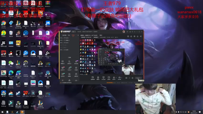Click the stream preview canvas in streaming app
Screen dimensions: 203x114
[111, 57]
